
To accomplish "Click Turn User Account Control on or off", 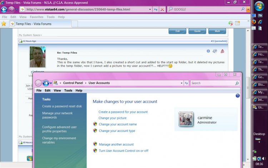I will (124, 151).
